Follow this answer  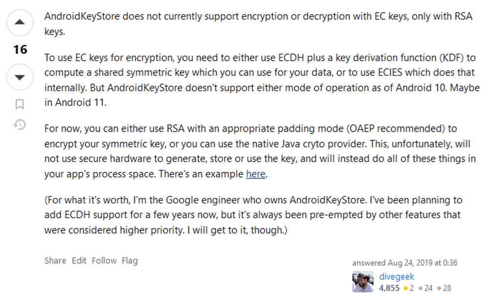pyautogui.click(x=104, y=261)
